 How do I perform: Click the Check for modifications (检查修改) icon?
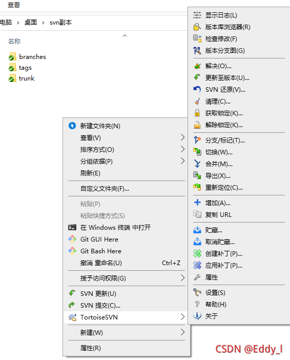(x=197, y=39)
